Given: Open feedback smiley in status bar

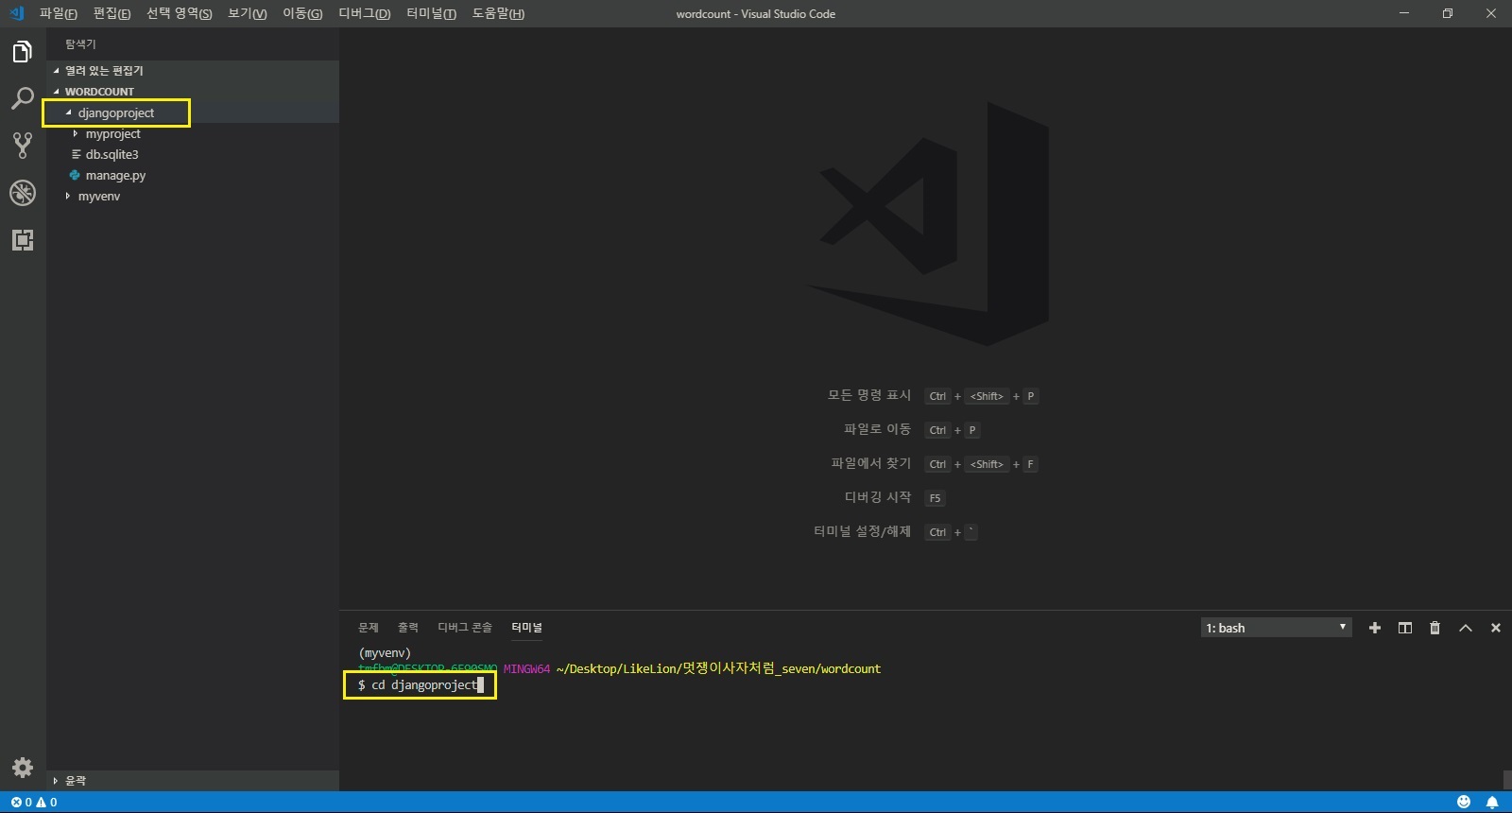Looking at the screenshot, I should pyautogui.click(x=1464, y=802).
